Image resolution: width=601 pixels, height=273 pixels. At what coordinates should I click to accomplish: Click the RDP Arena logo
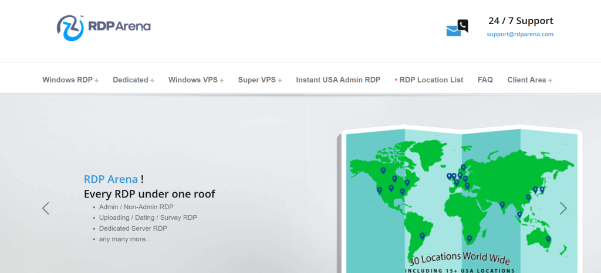click(103, 28)
